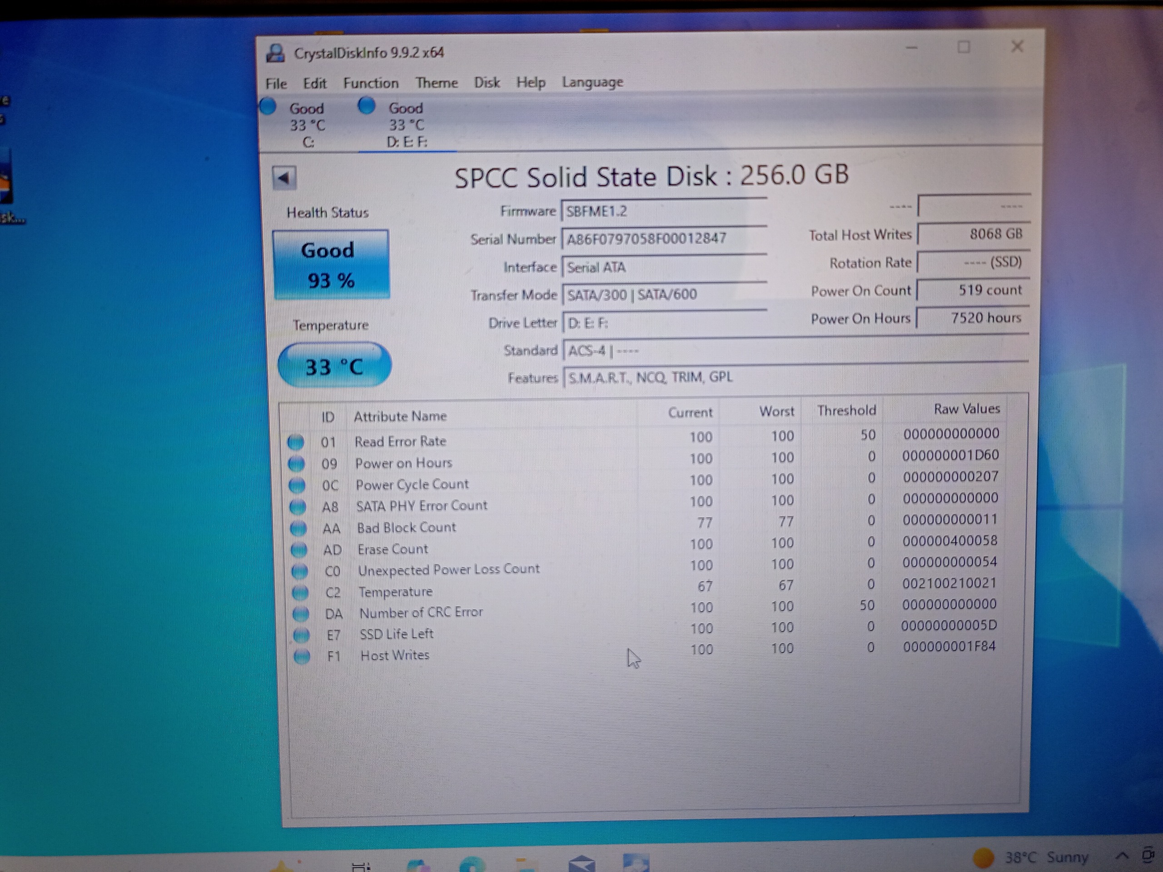Viewport: 1163px width, 872px height.
Task: Close the CrystalDiskInfo window
Action: [1017, 46]
